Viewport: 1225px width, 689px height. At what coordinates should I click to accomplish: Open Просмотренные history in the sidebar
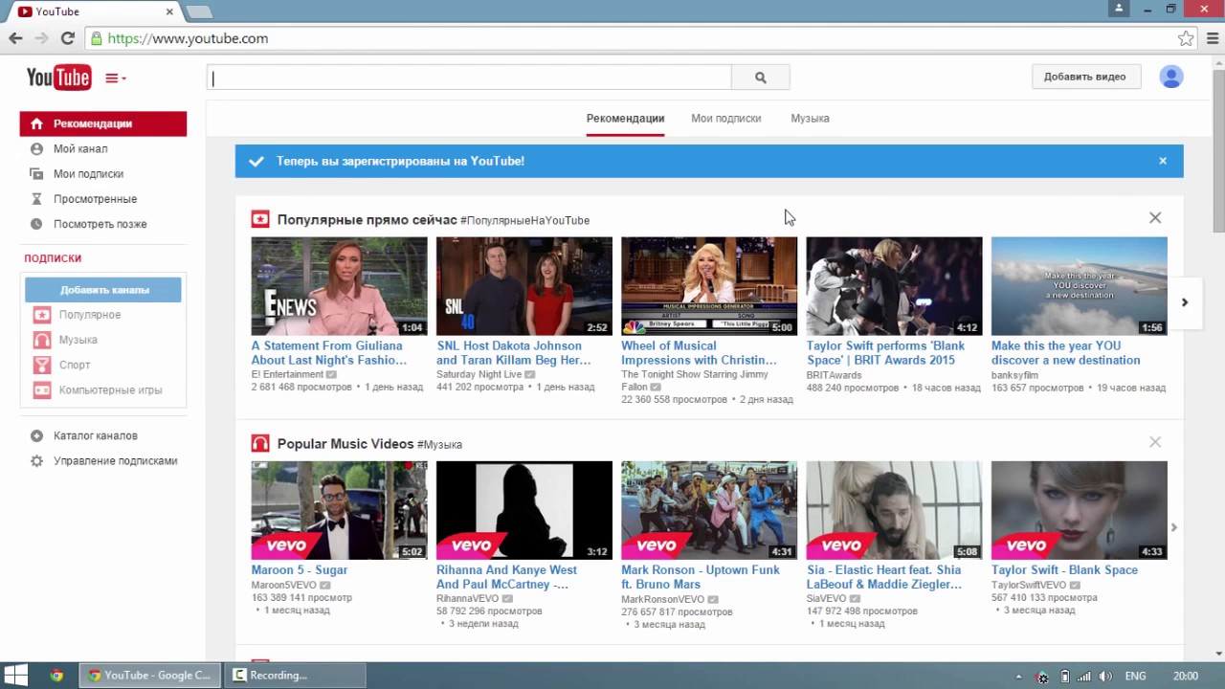coord(95,199)
